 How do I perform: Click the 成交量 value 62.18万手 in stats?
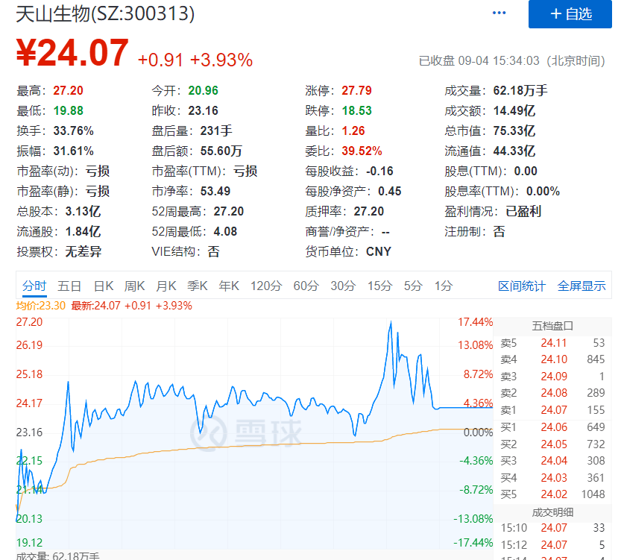click(x=520, y=90)
